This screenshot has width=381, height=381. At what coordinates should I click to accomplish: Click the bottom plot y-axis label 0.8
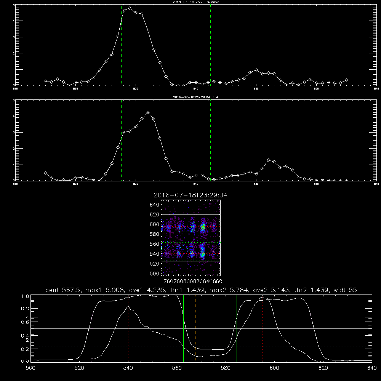tap(25, 309)
